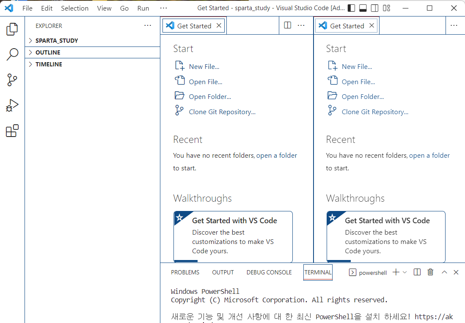Click New File icon in left editor
The height and width of the screenshot is (323, 465).
tap(180, 66)
